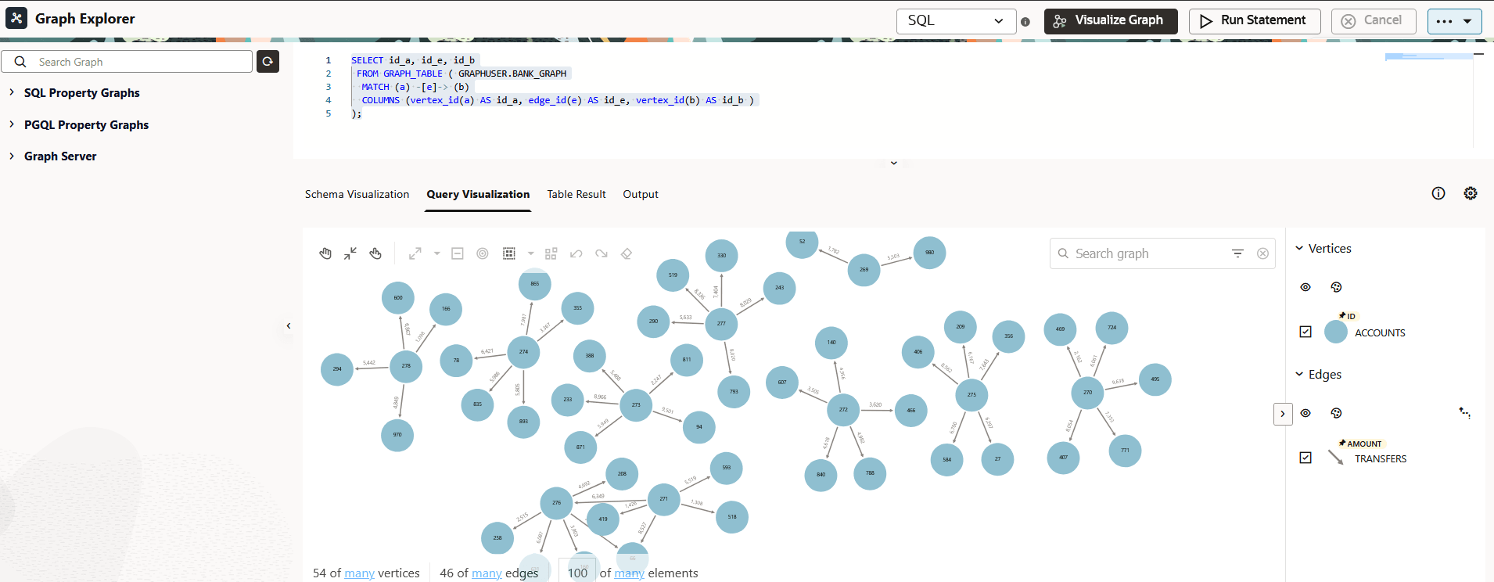Collapse the Vertices legend section

coord(1299,248)
